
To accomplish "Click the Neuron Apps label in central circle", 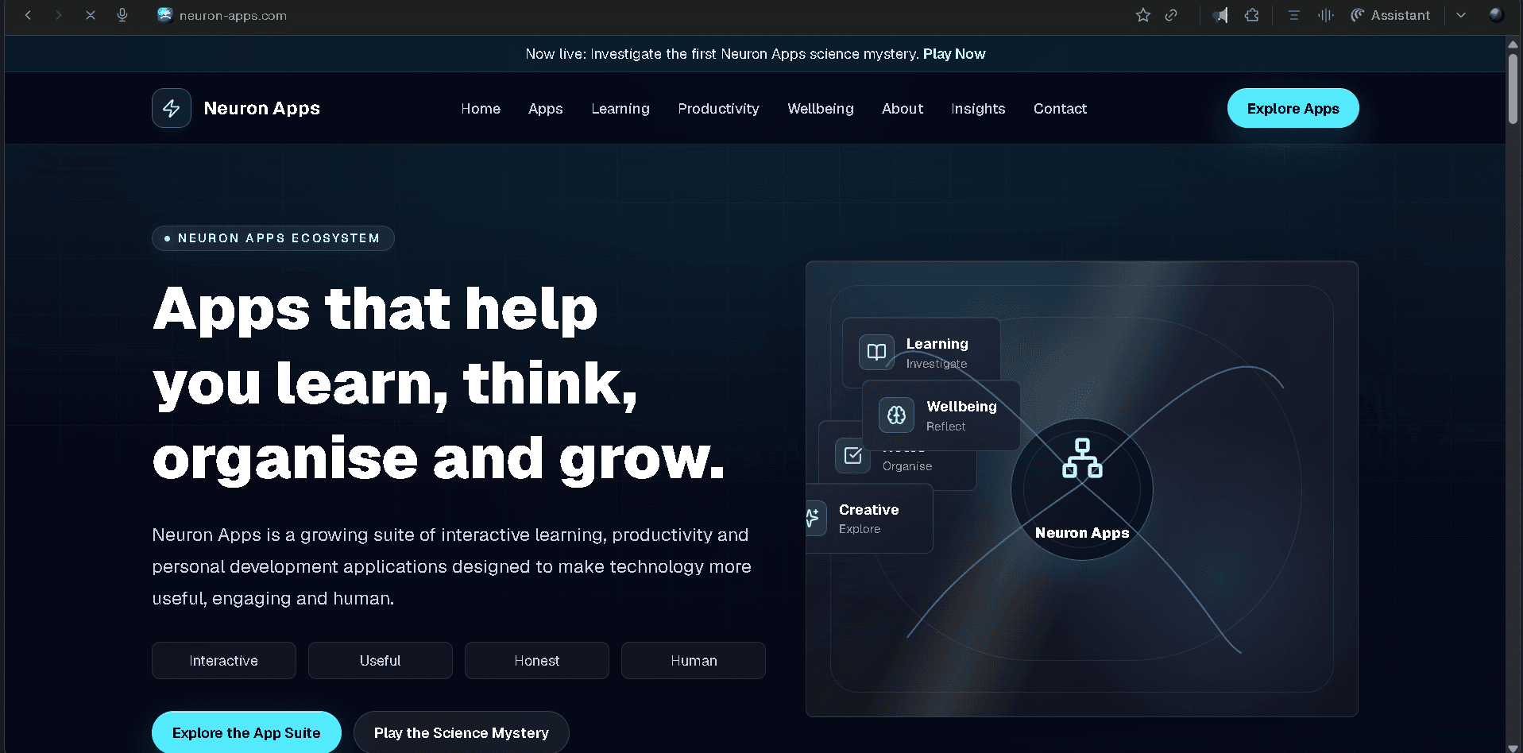I will (x=1082, y=533).
